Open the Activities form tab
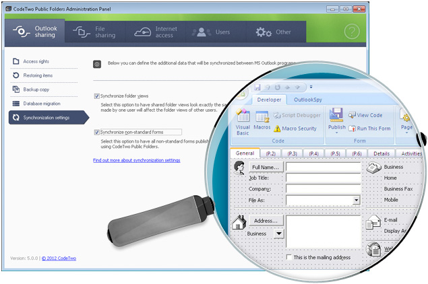This screenshot has width=428, height=284. point(410,153)
